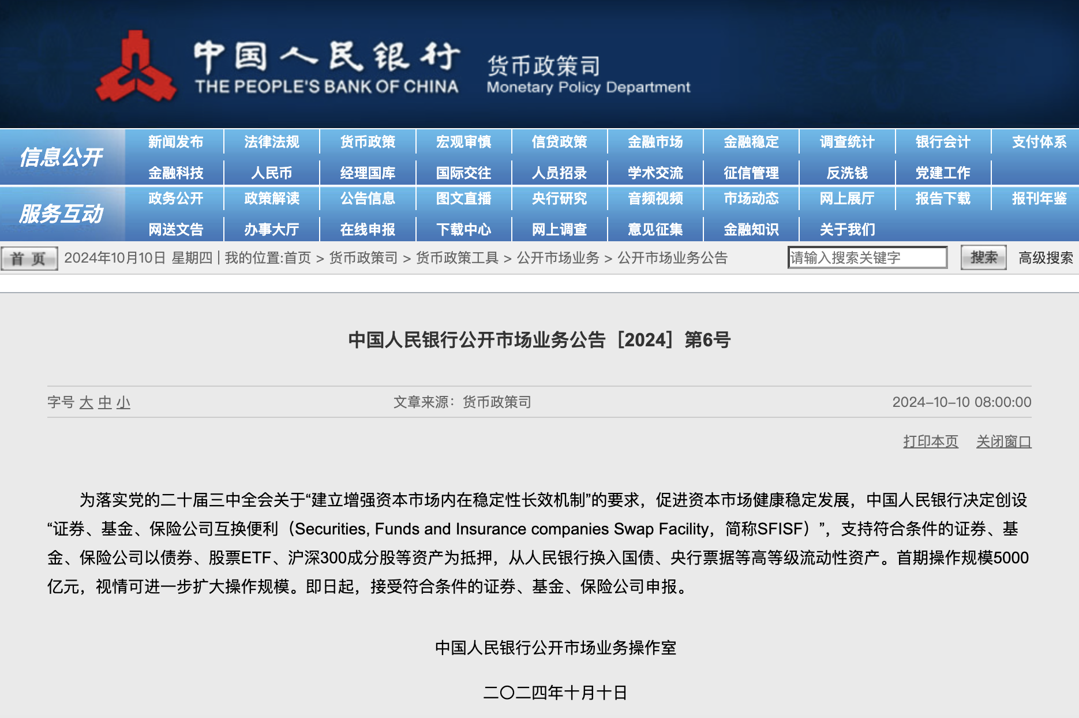
Task: Select medium font size 中
Action: point(106,403)
